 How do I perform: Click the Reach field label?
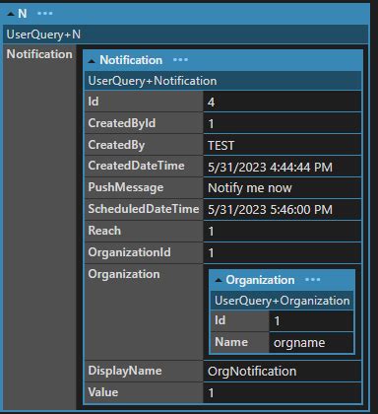(104, 231)
